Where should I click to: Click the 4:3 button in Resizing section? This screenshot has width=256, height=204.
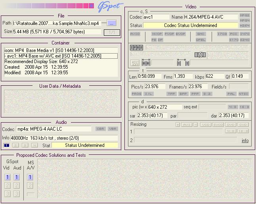point(231,131)
